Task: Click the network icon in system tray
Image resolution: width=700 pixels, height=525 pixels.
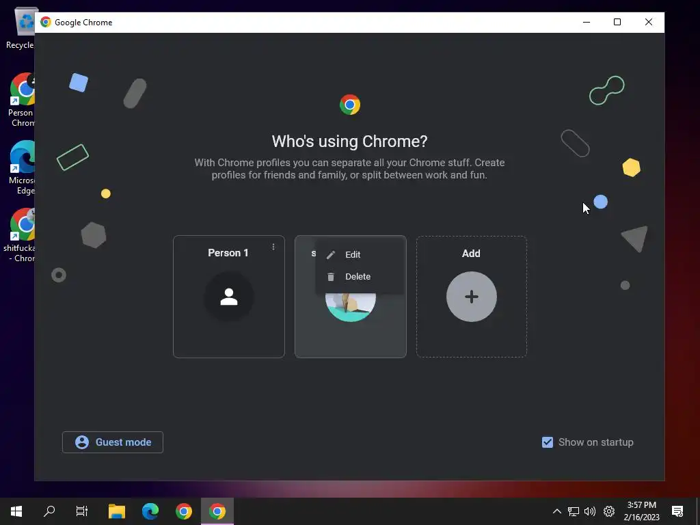Action: 574,511
